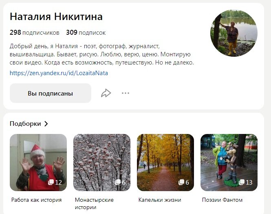This screenshot has height=214, width=271.
Task: Toggle the Вы подписаны subscription button
Action: 51,93
